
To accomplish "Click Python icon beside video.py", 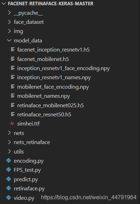I will pos(9,198).
